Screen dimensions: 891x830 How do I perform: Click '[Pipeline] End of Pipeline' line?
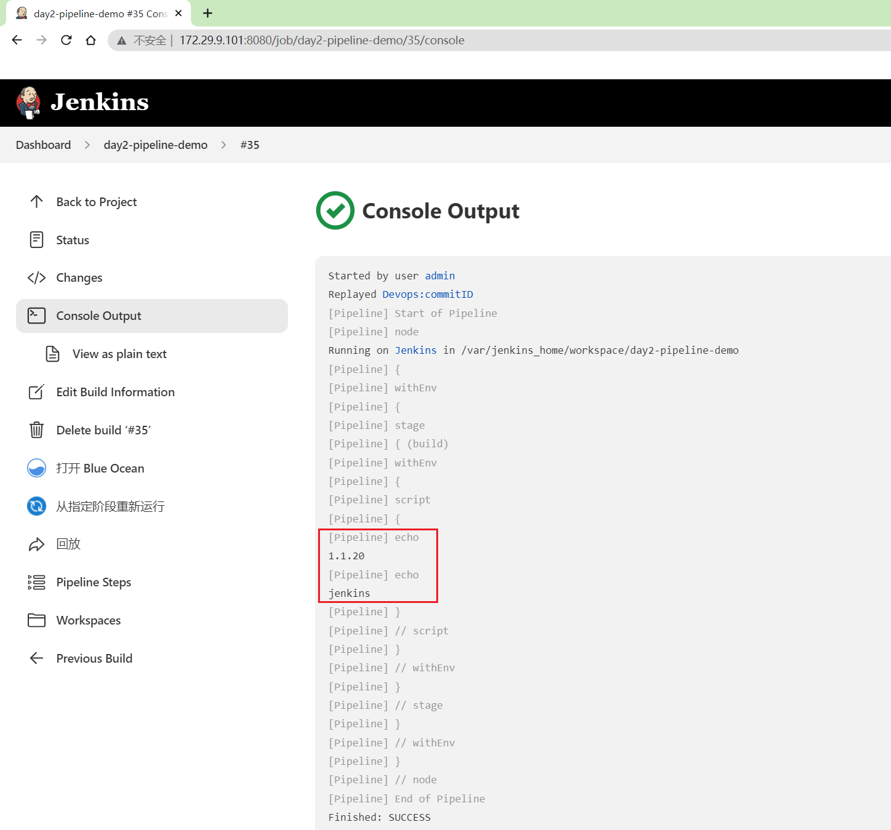click(x=406, y=799)
